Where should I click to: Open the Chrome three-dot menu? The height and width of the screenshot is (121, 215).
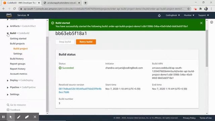211,9
